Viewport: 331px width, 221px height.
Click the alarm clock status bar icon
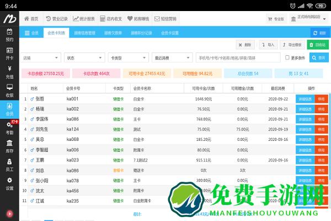pyautogui.click(x=292, y=6)
